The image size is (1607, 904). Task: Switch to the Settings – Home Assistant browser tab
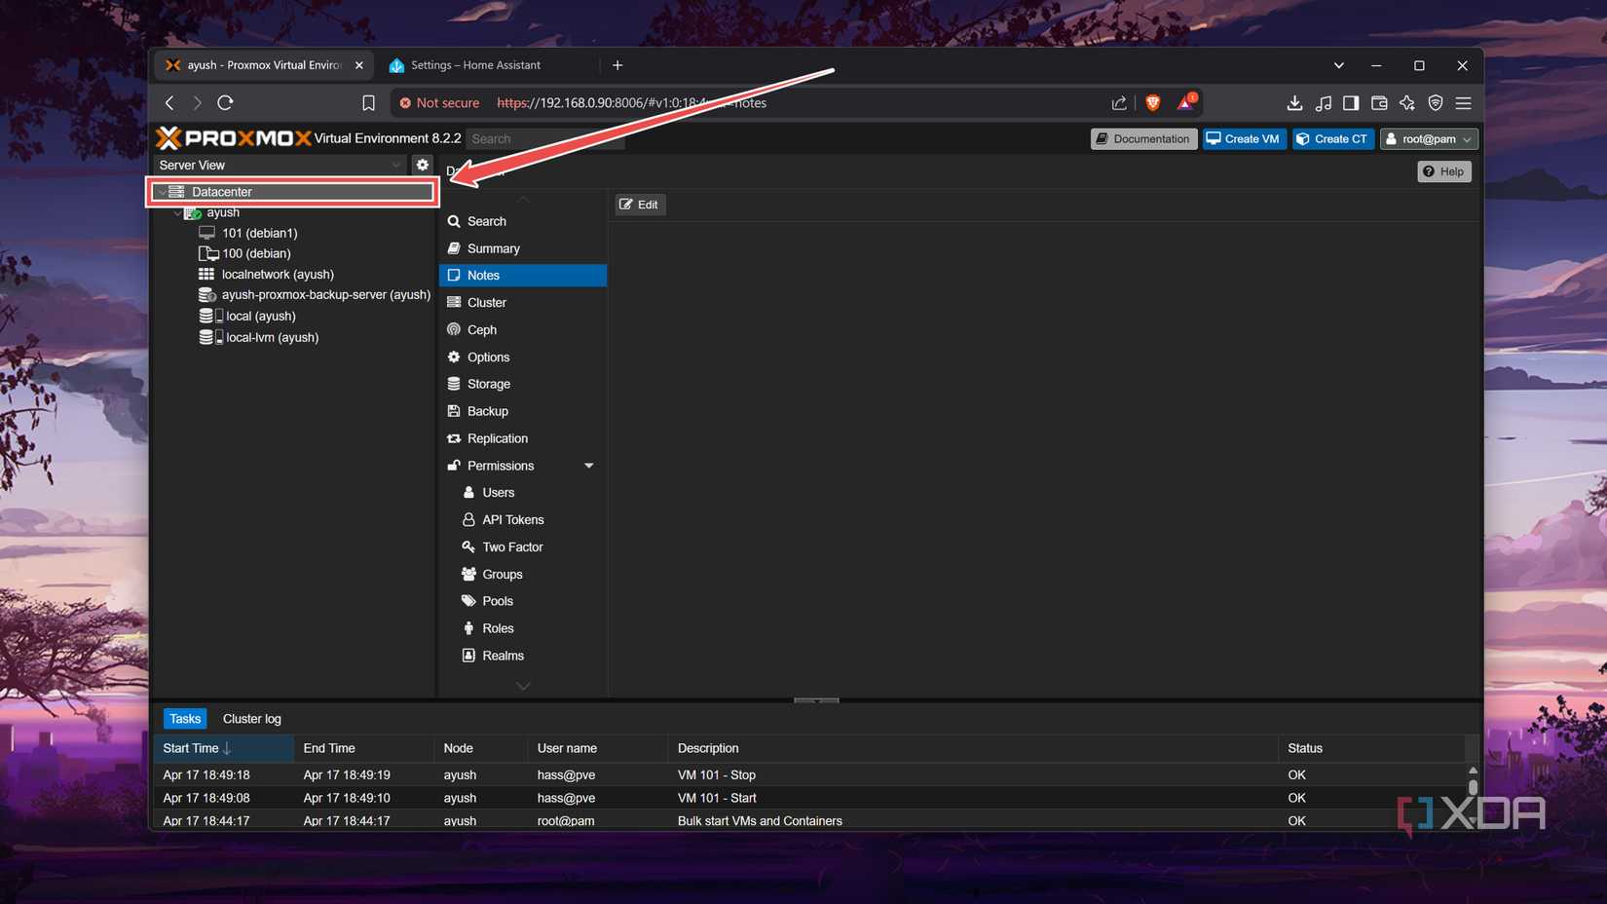[x=475, y=65]
